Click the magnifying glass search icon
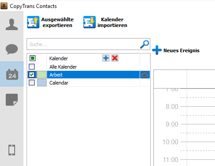Viewport: 215px width, 166px height. 145,44
